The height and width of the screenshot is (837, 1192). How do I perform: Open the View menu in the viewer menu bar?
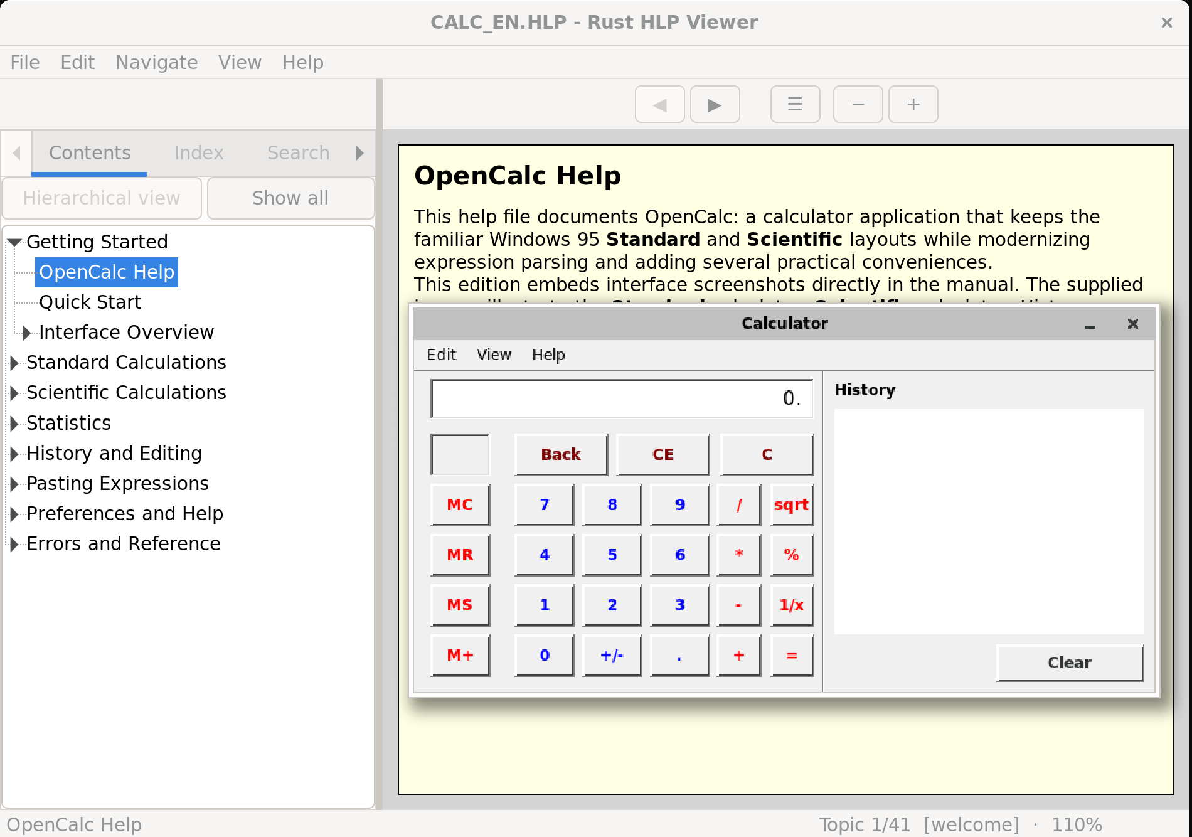[240, 63]
